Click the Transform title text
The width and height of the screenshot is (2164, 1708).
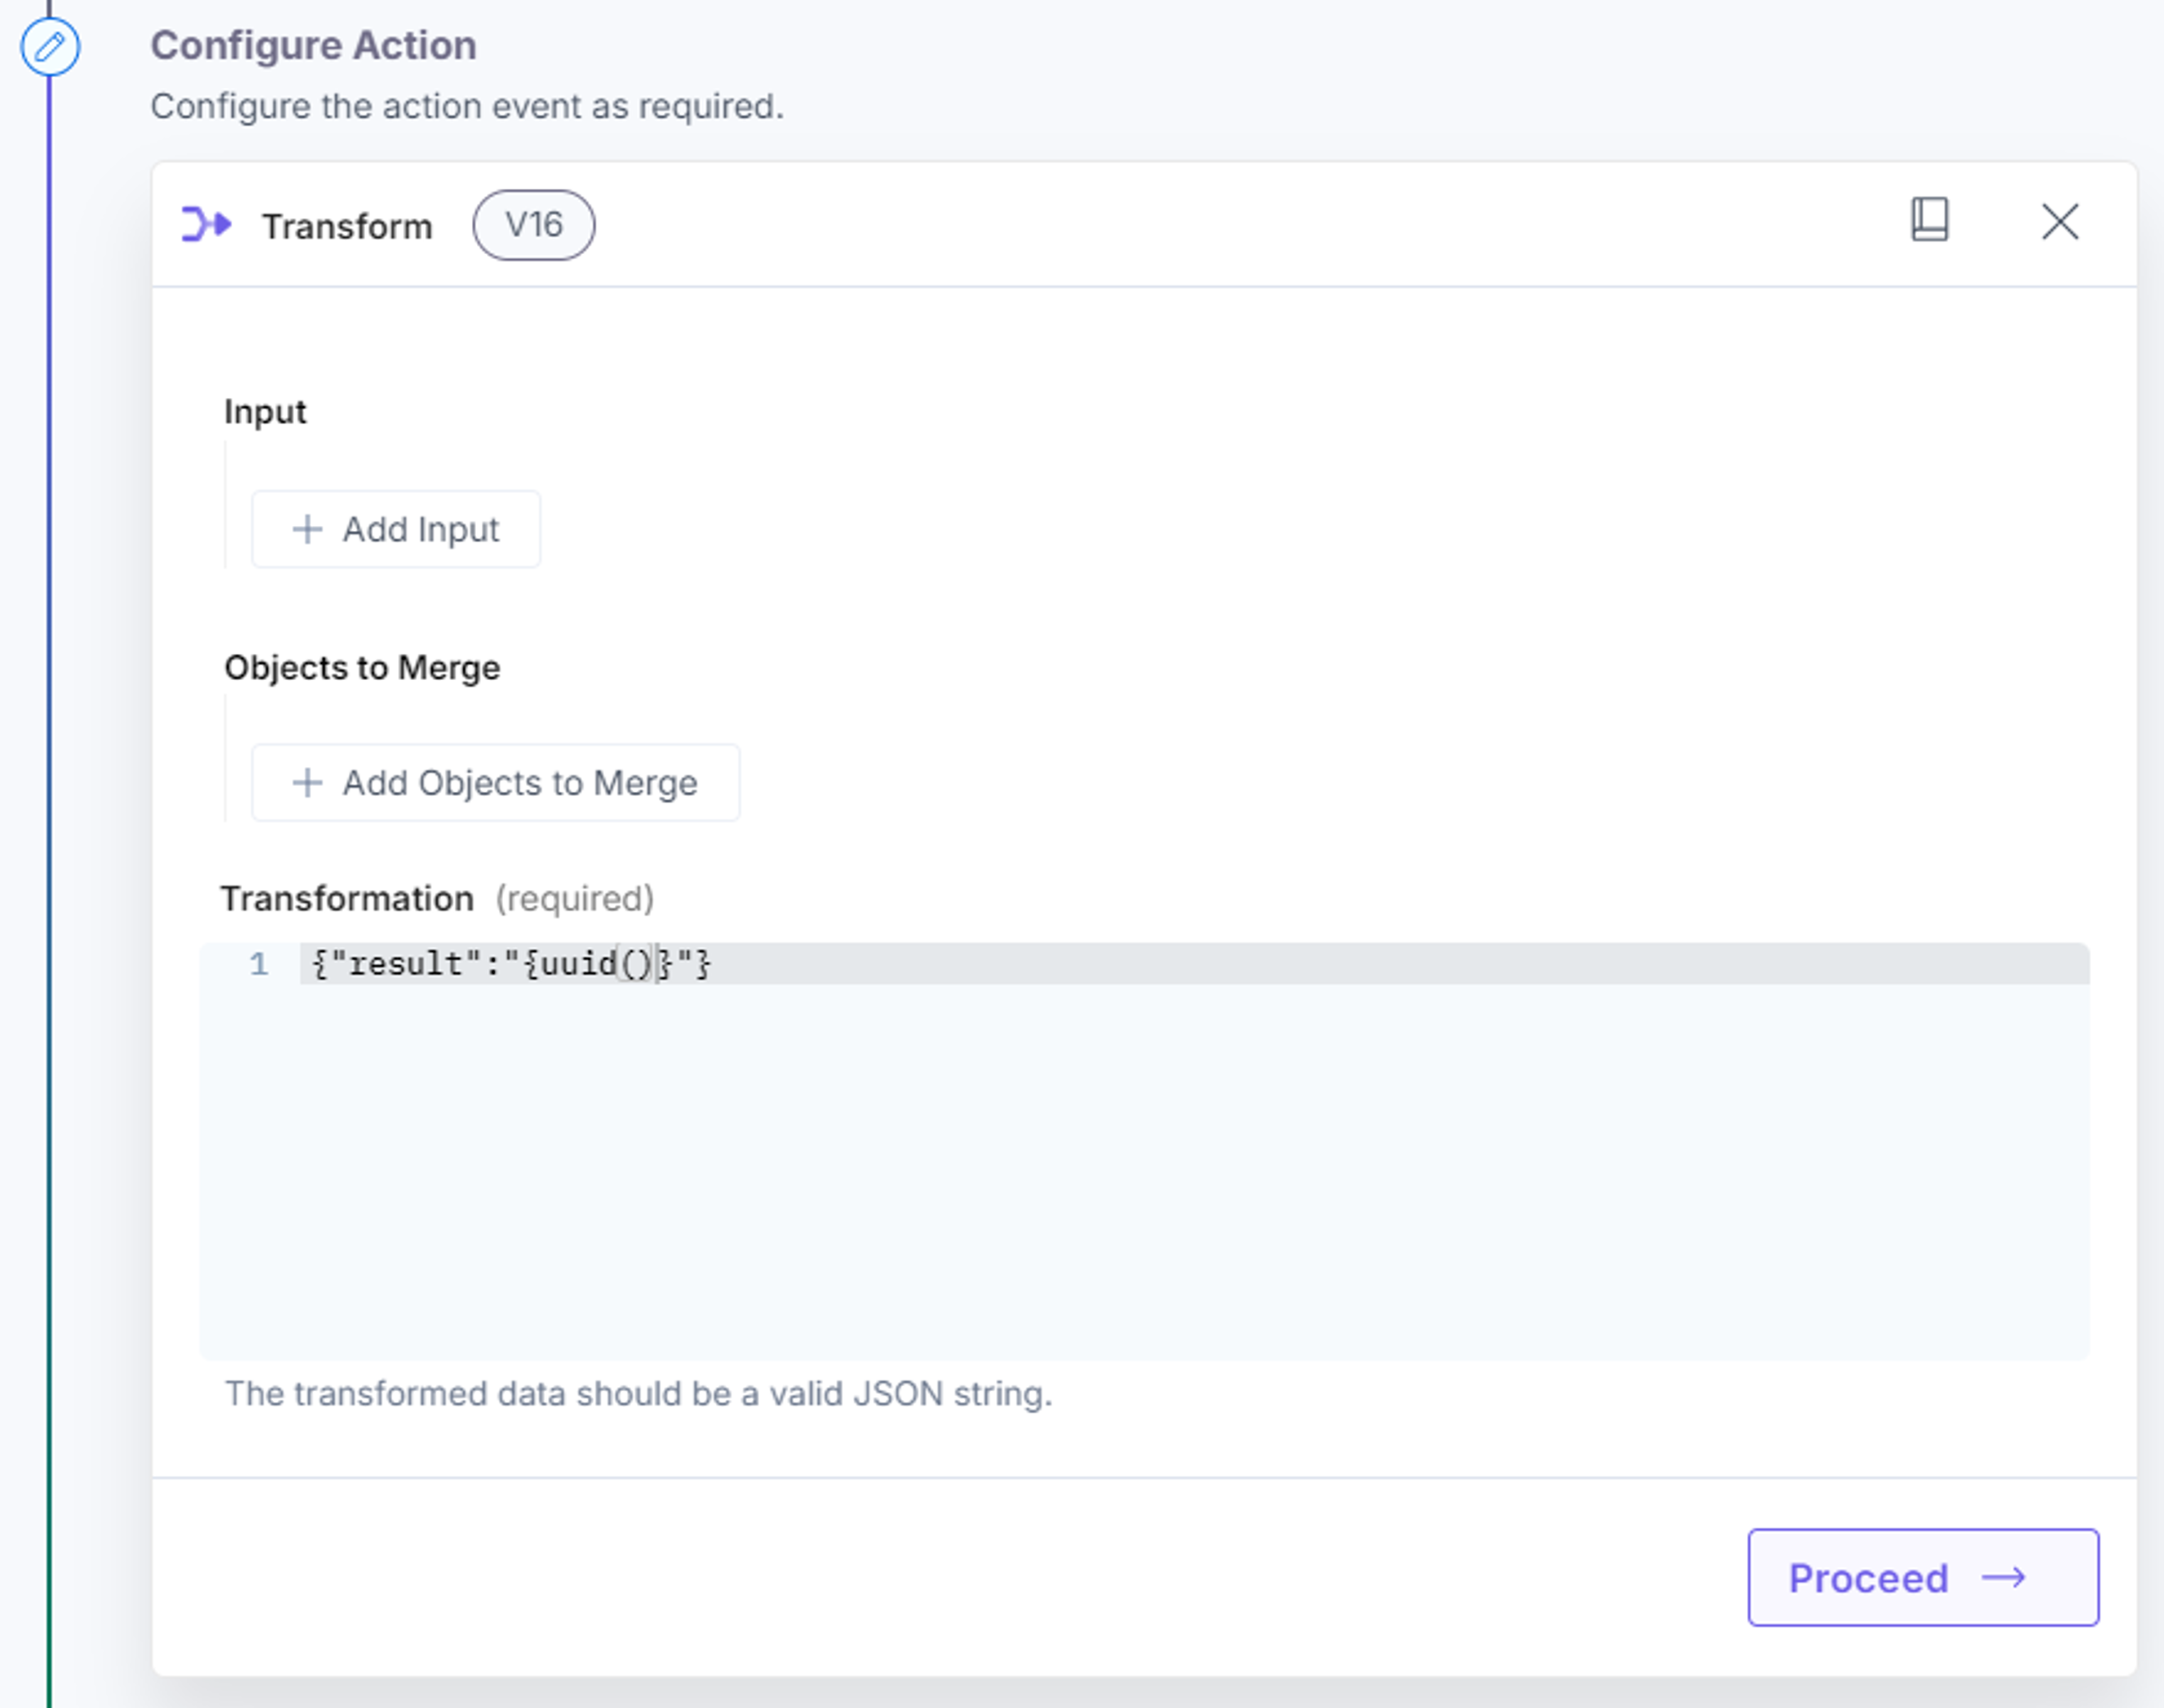tap(347, 227)
